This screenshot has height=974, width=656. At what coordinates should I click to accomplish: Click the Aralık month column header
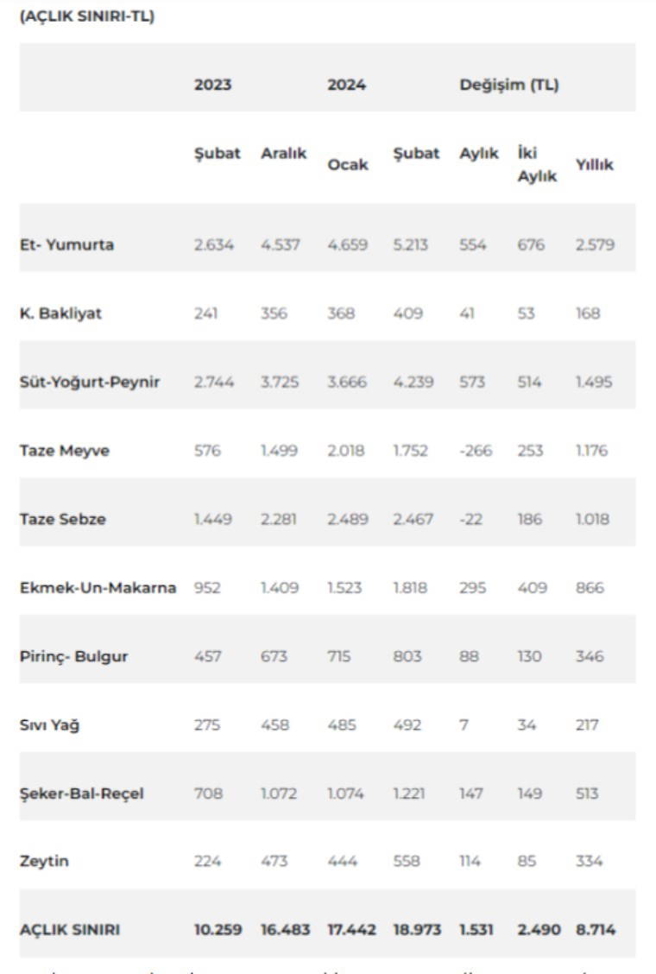click(x=283, y=154)
